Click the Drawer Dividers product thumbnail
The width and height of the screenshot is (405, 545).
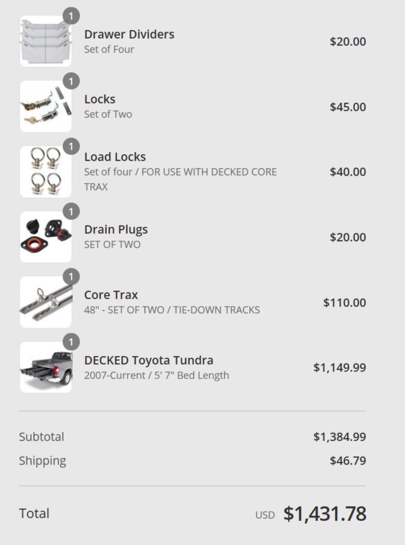(x=46, y=41)
